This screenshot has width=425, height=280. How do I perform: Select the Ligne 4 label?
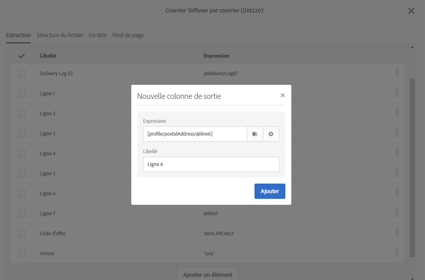(x=48, y=154)
